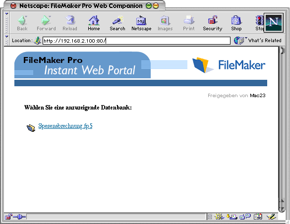Go back with the Back toolbar button

pyautogui.click(x=22, y=23)
